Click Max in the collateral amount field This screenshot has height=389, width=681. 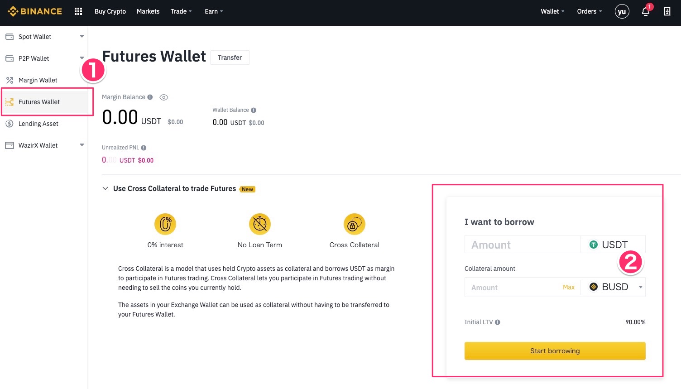568,287
